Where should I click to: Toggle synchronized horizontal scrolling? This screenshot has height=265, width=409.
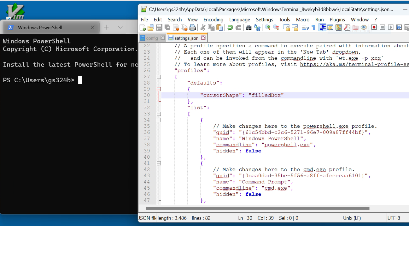(x=295, y=27)
